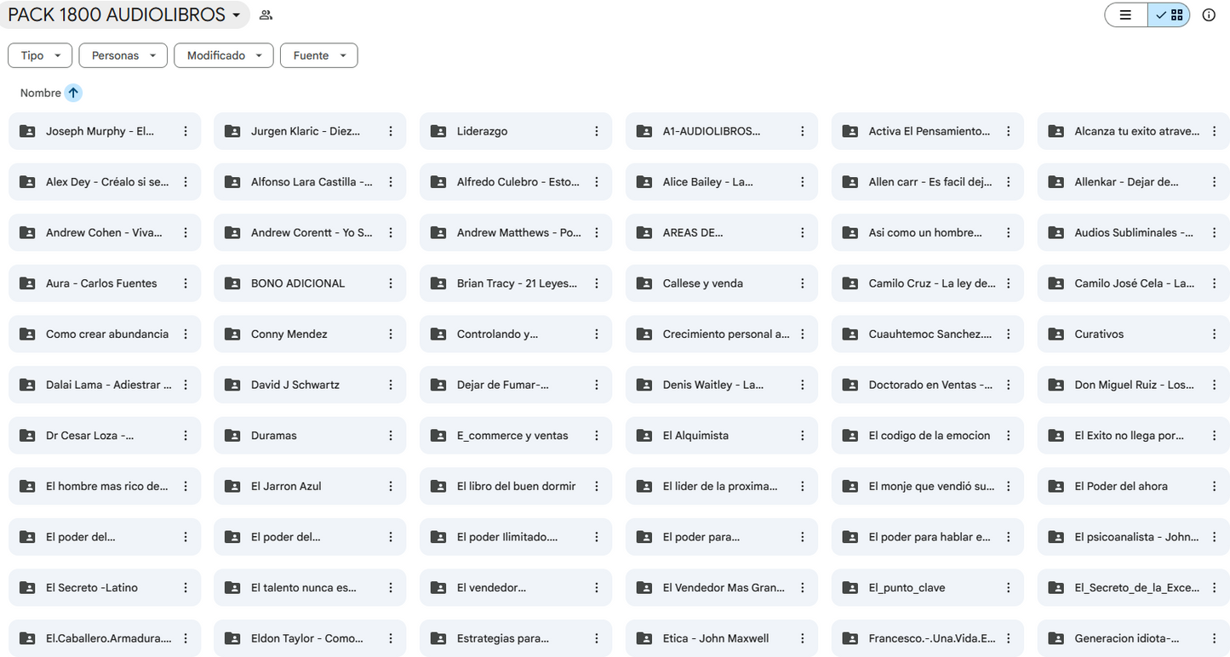This screenshot has width=1230, height=657.
Task: Open the Modificado filter dropdown
Action: click(224, 55)
